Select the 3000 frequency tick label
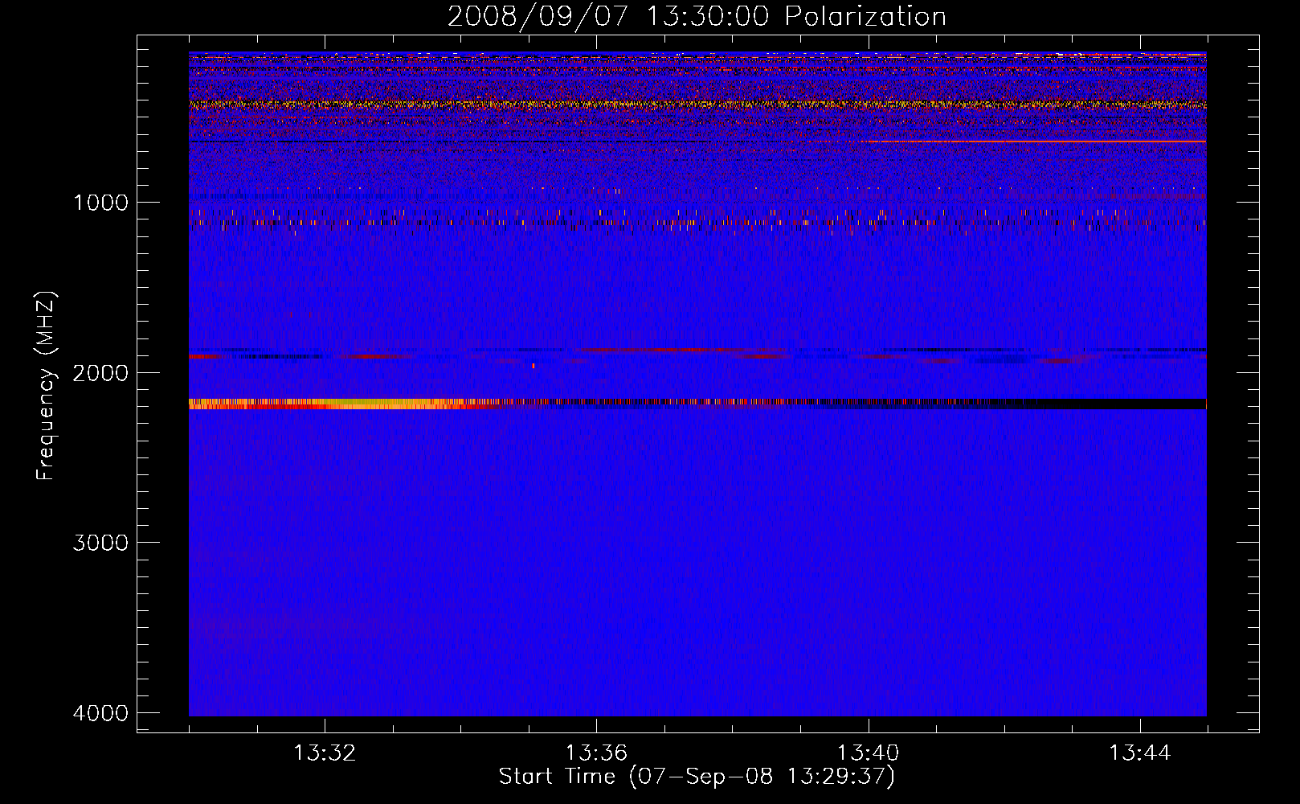 [100, 543]
